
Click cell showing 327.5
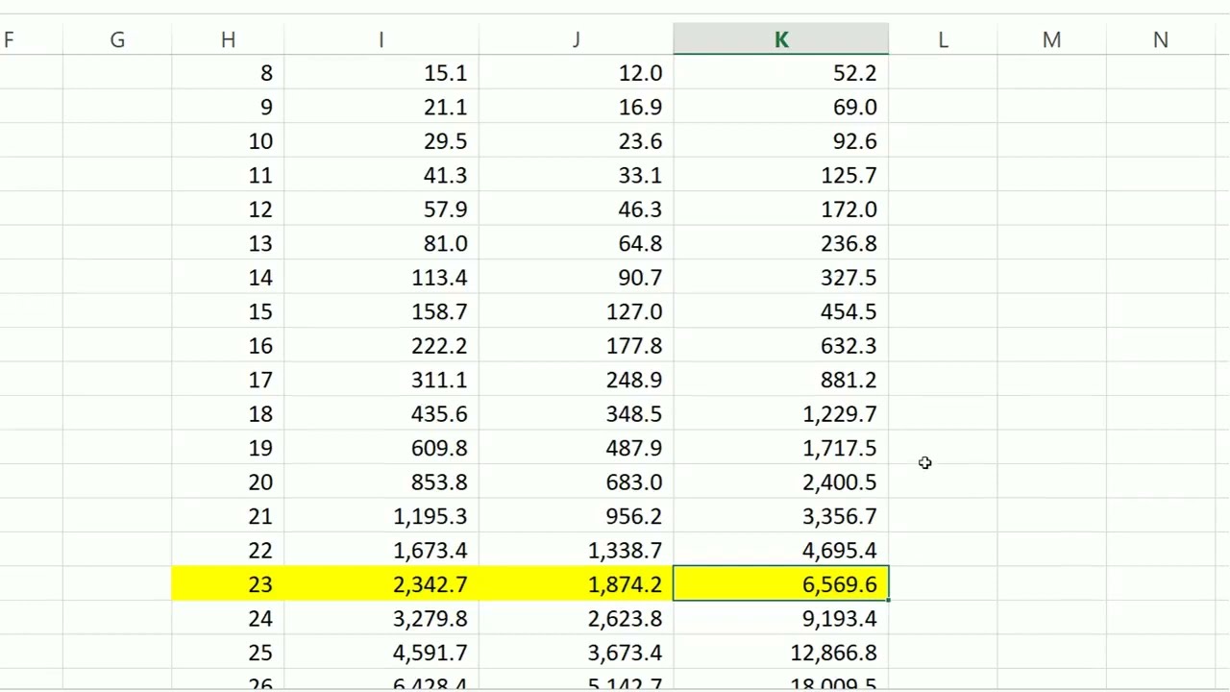pyautogui.click(x=781, y=278)
